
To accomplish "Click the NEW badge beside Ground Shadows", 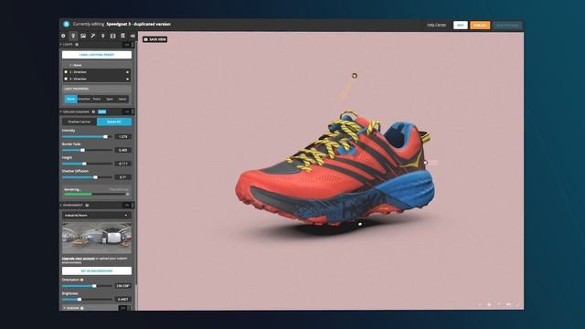I will click(101, 111).
